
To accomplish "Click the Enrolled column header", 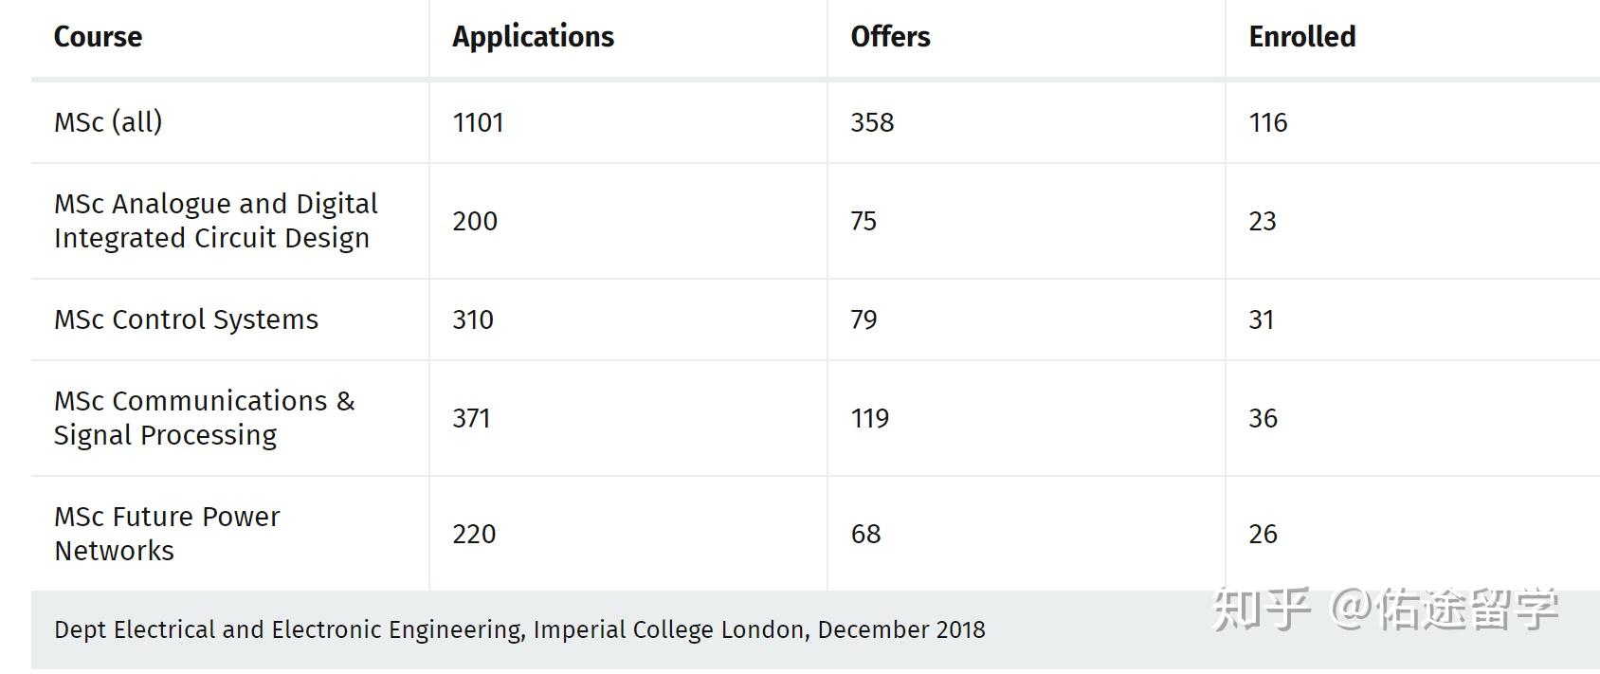I will [1301, 37].
